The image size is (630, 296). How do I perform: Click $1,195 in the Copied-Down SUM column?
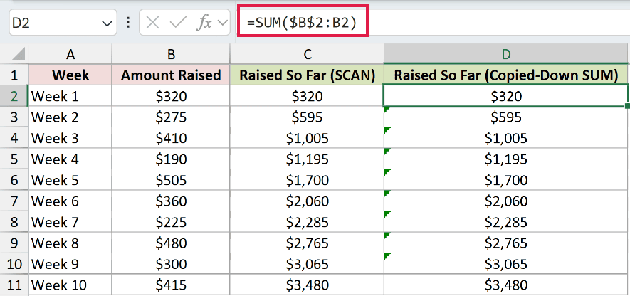[506, 159]
